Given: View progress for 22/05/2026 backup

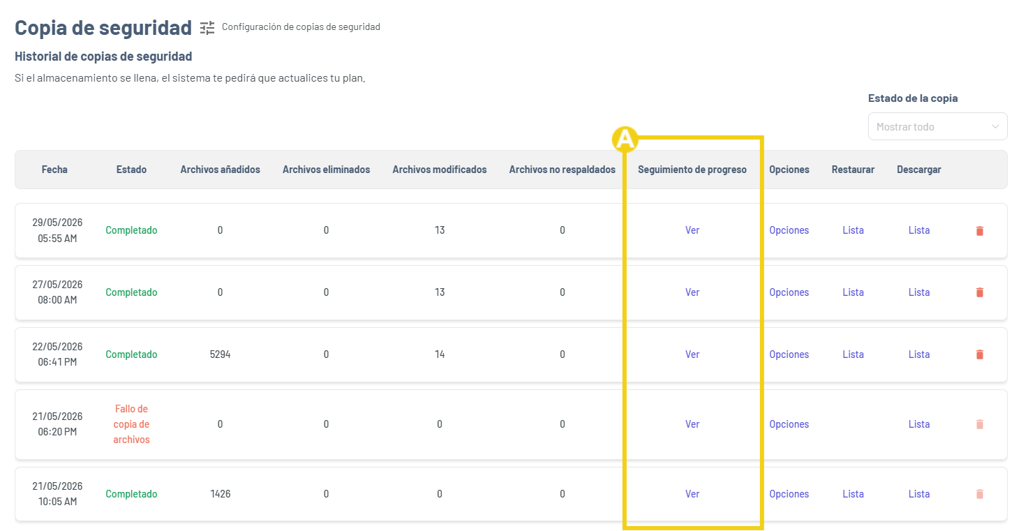Looking at the screenshot, I should pos(692,354).
